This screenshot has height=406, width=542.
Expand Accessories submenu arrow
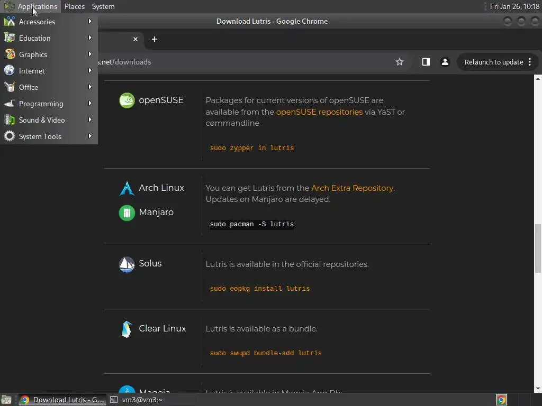90,21
